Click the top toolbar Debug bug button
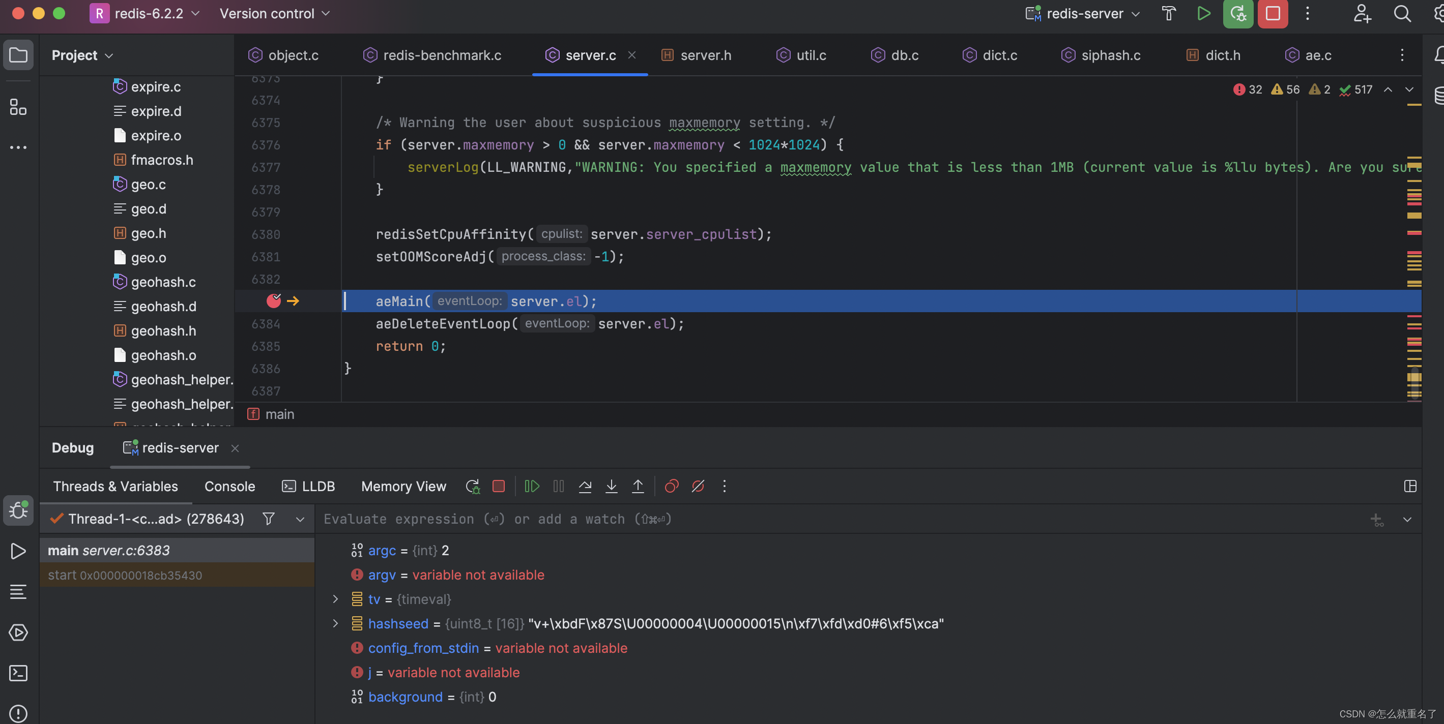The image size is (1444, 724). click(x=1238, y=13)
